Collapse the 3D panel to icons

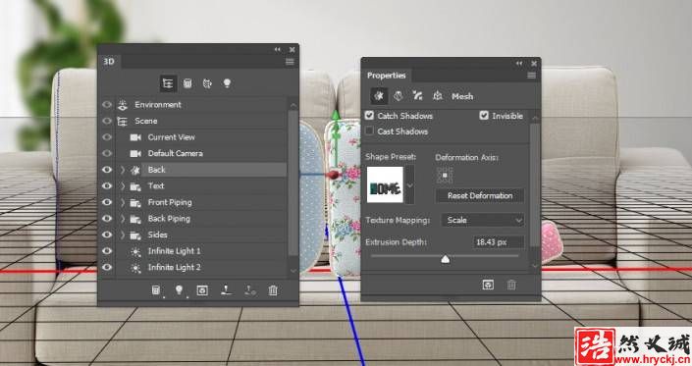(277, 49)
